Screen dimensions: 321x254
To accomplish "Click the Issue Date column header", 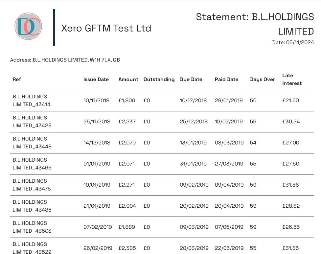I will coord(96,80).
